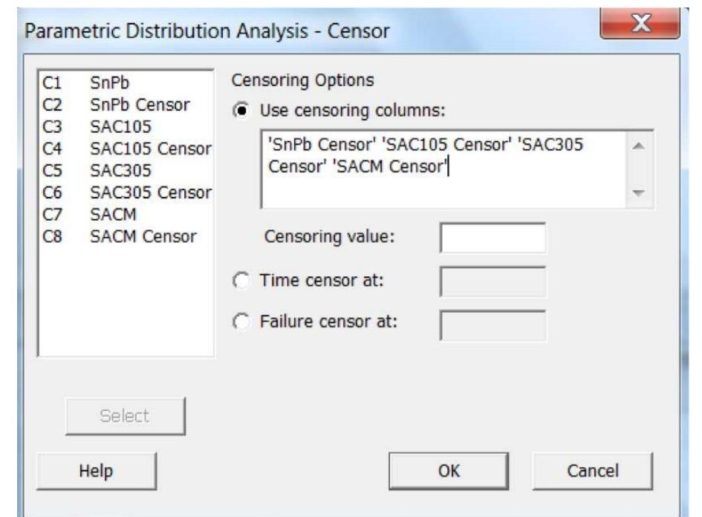Image resolution: width=702 pixels, height=517 pixels.
Task: Click the Failure censor at text field
Action: click(493, 325)
